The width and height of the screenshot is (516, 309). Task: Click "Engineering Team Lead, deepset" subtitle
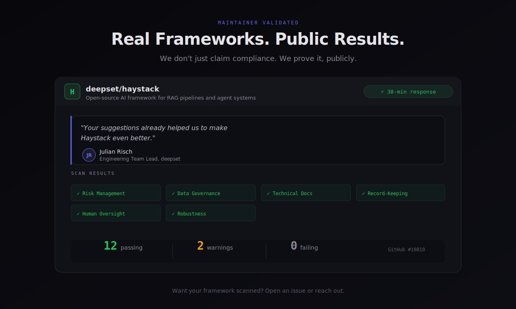coord(140,159)
